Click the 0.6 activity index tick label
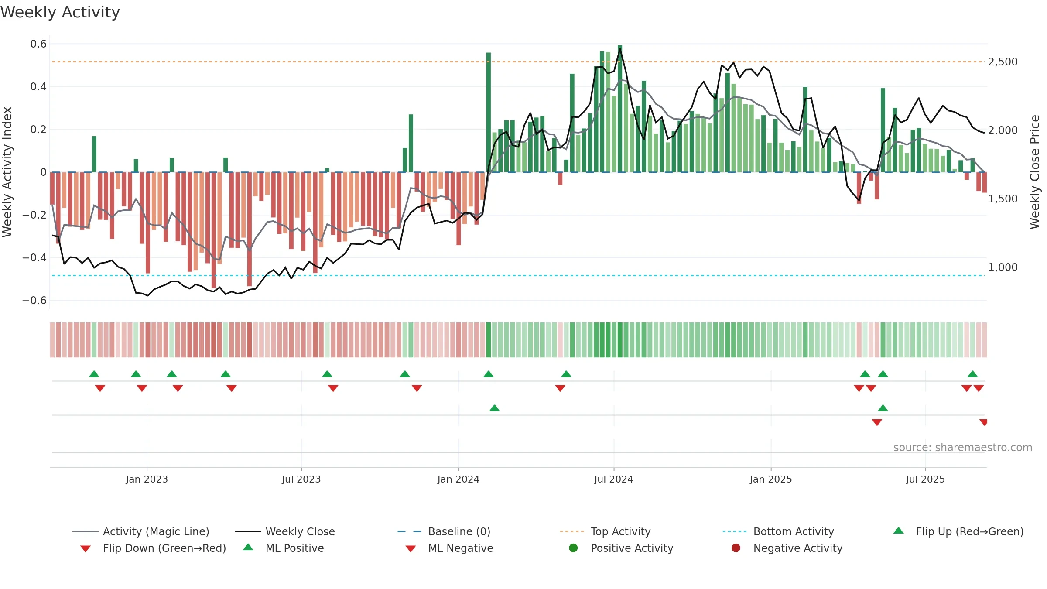This screenshot has width=1047, height=589. click(38, 44)
